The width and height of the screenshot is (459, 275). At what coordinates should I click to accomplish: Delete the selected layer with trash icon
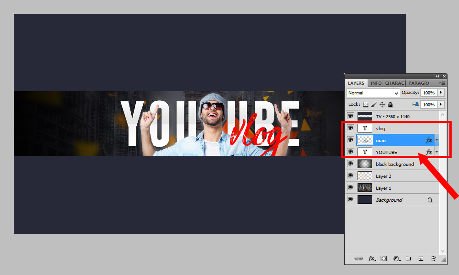tap(433, 258)
